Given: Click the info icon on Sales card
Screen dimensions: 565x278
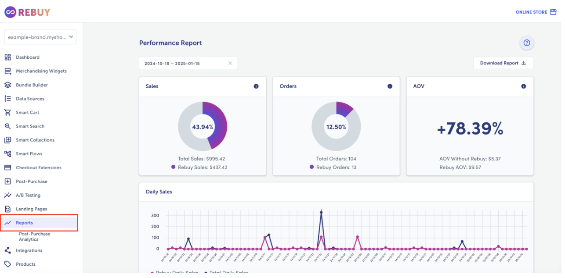Looking at the screenshot, I should coord(256,86).
